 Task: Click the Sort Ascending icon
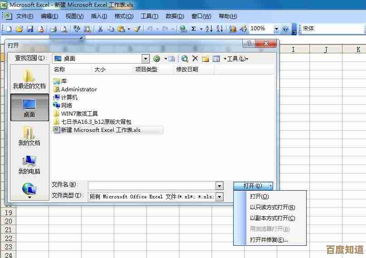tap(209, 29)
